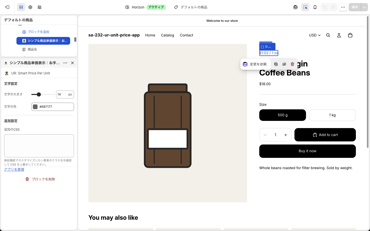Open the アプリを管理 link

tap(14, 169)
